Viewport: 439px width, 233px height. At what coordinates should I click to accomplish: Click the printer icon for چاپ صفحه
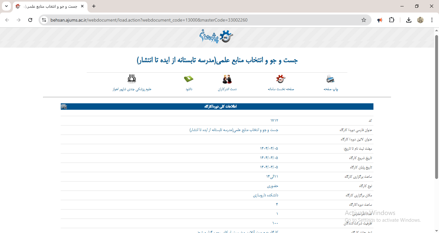[x=330, y=79]
